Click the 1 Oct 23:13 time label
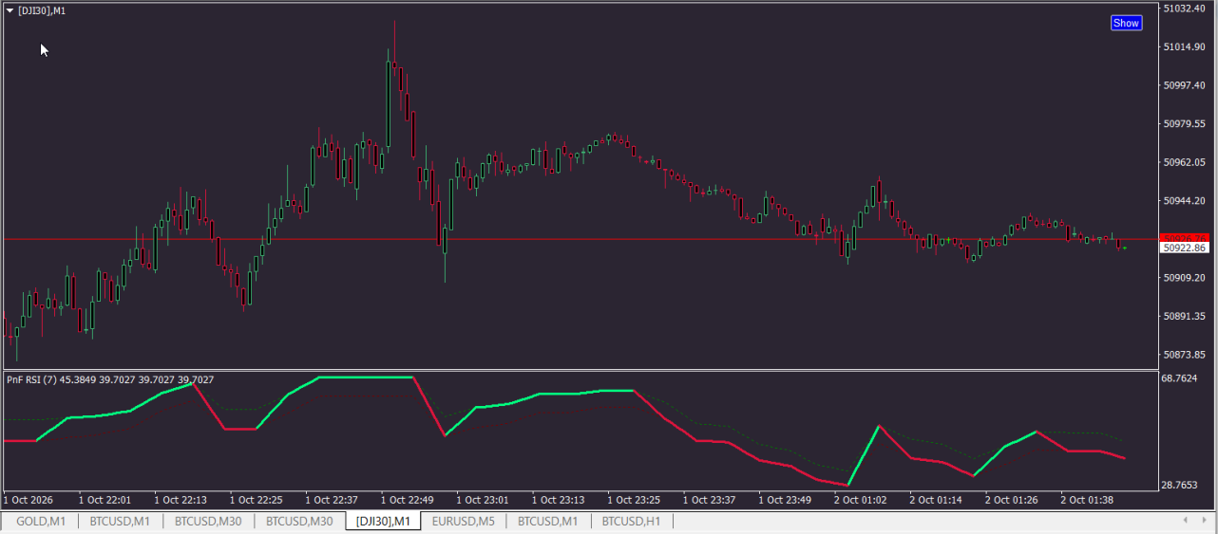The height and width of the screenshot is (534, 1218). [560, 499]
